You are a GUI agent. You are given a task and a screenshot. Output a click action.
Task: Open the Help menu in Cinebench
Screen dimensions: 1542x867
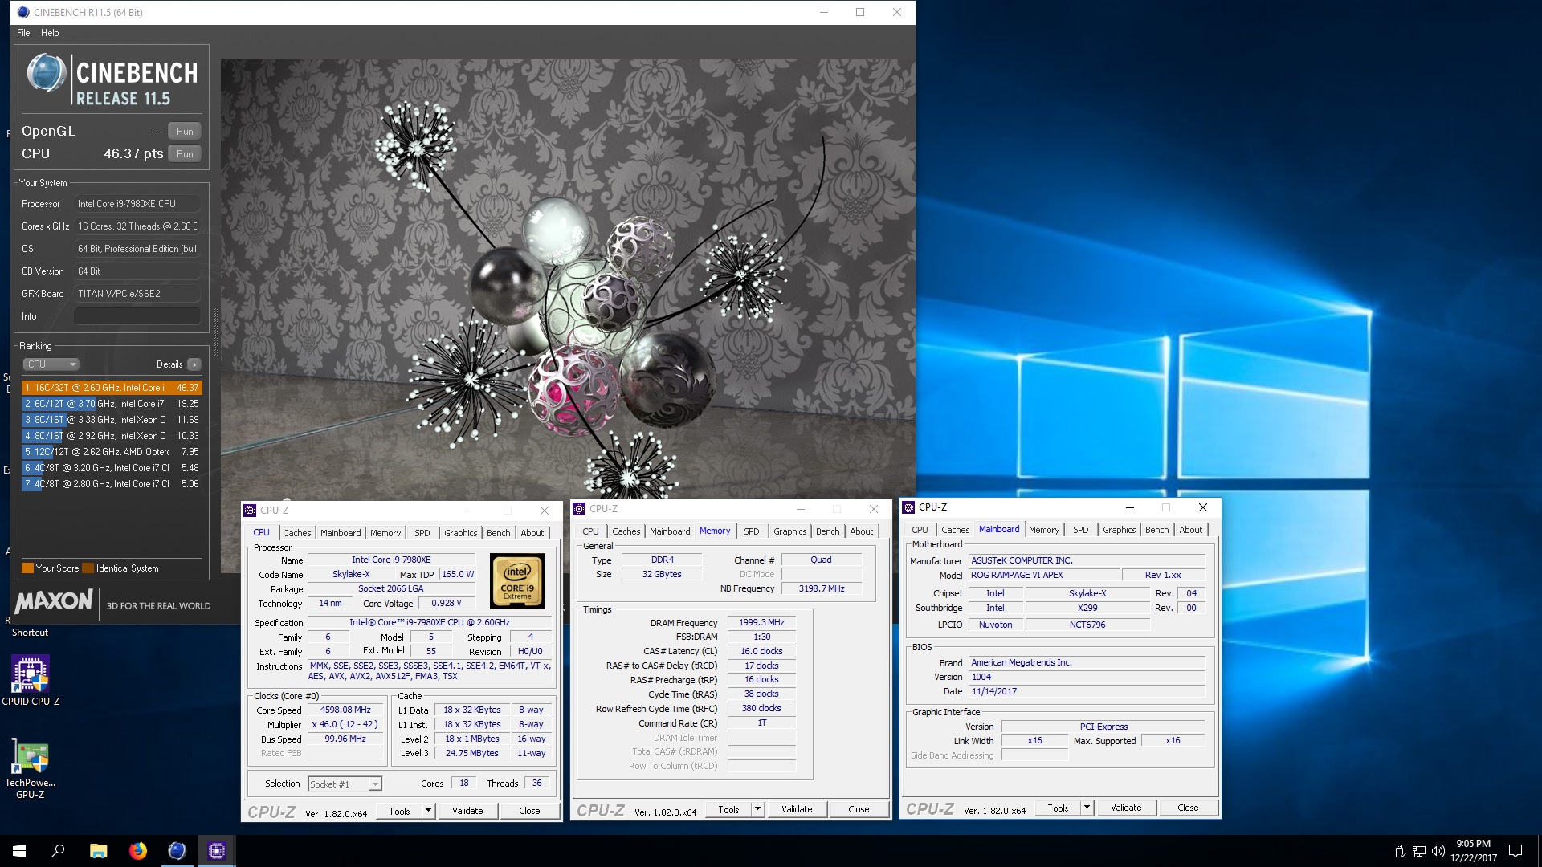(x=50, y=33)
